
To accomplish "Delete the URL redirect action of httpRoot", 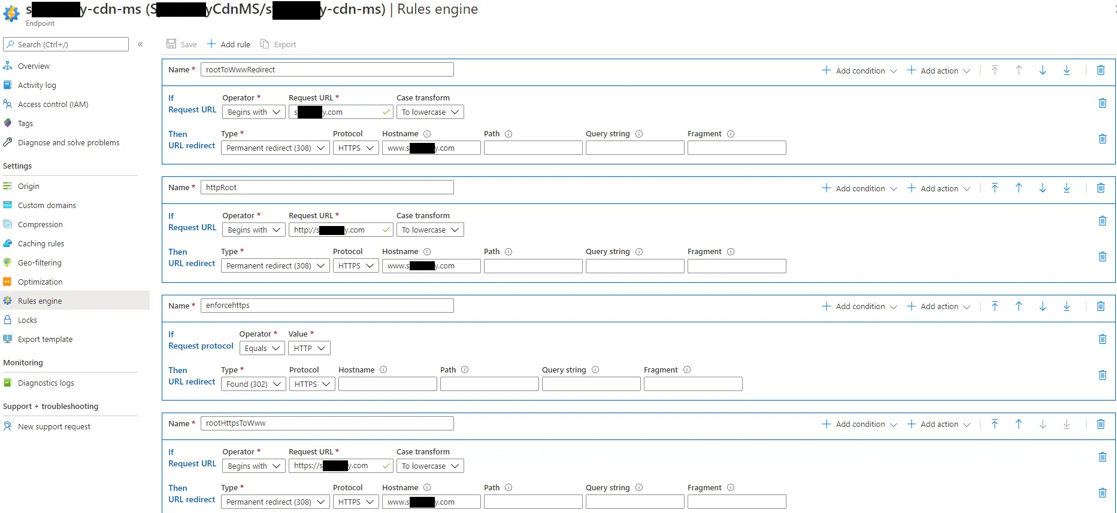I will tap(1103, 256).
